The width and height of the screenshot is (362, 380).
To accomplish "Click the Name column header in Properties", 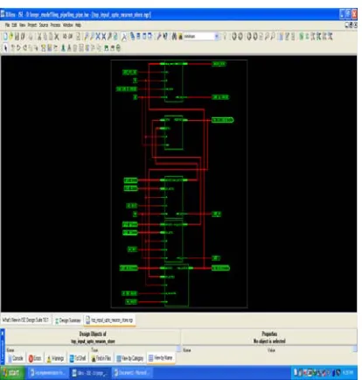I will click(x=187, y=349).
